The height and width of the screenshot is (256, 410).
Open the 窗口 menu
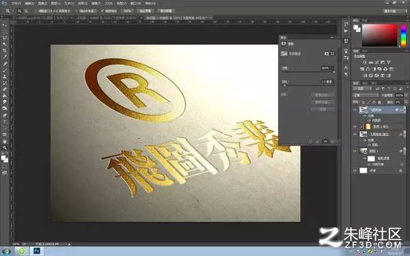135,3
